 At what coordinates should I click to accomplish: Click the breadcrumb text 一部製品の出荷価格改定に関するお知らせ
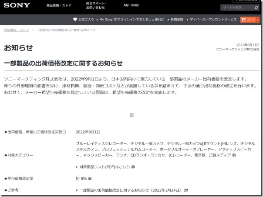(66, 30)
